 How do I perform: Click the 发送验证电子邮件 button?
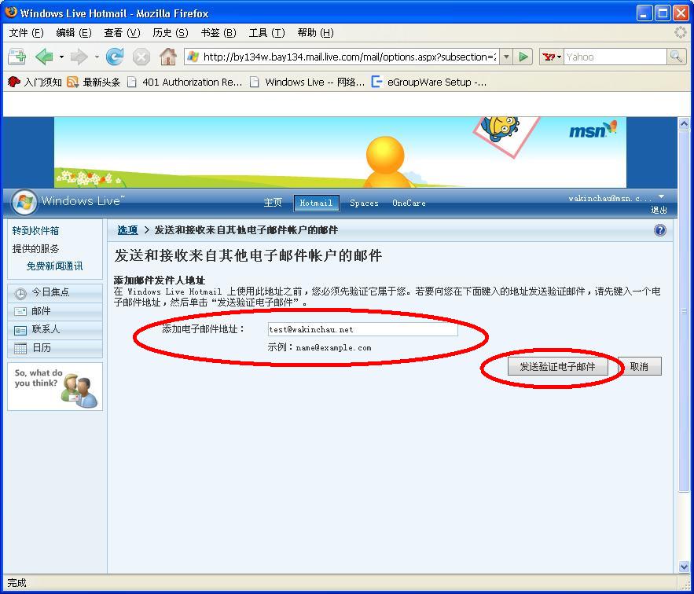coord(557,366)
